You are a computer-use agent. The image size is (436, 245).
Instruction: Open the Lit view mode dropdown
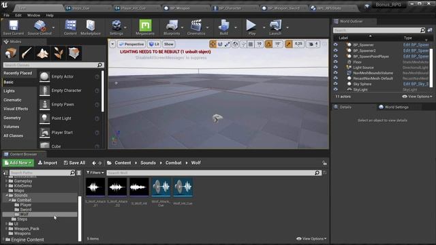click(x=155, y=44)
